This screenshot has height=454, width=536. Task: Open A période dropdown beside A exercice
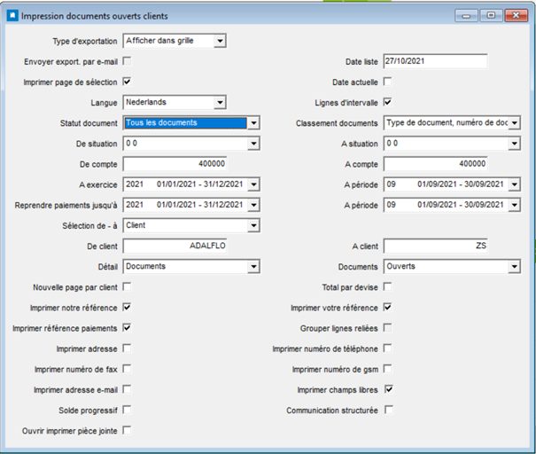click(514, 184)
